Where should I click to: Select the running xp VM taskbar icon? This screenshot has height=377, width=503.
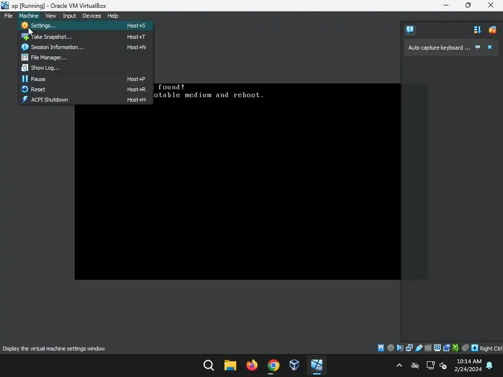click(x=317, y=365)
